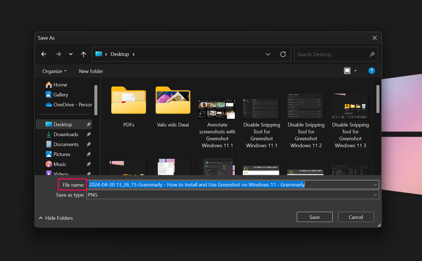Click the change view layout icon
Image resolution: width=422 pixels, height=261 pixels.
tap(347, 71)
